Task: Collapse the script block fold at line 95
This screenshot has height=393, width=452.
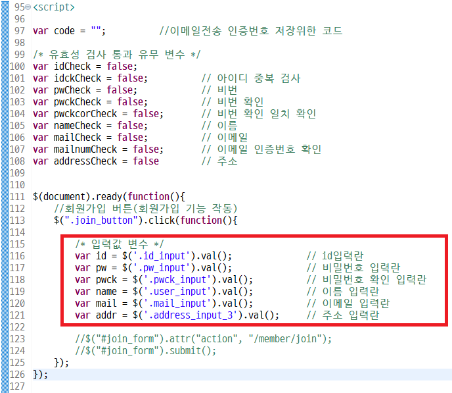Action: (28, 7)
